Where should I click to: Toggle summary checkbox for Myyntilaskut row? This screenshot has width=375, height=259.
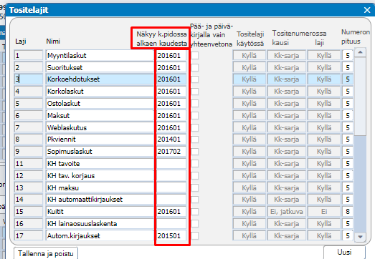point(195,56)
